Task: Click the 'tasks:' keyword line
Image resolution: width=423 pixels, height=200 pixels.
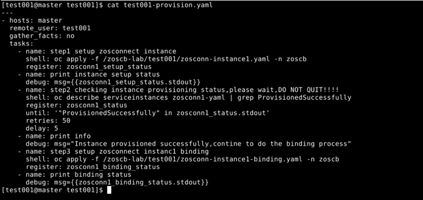Action: coord(22,43)
